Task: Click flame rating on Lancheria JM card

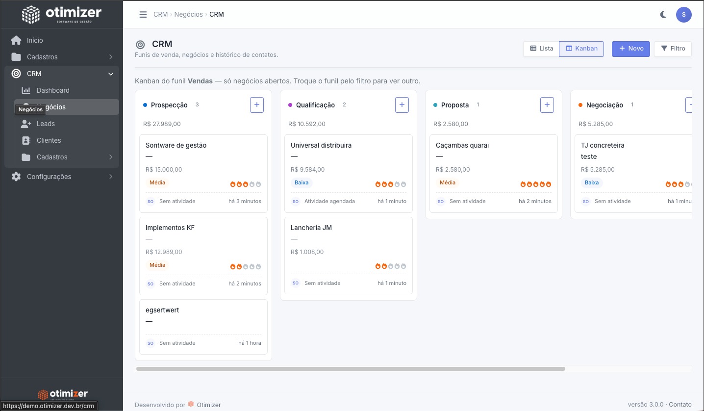Action: (391, 266)
